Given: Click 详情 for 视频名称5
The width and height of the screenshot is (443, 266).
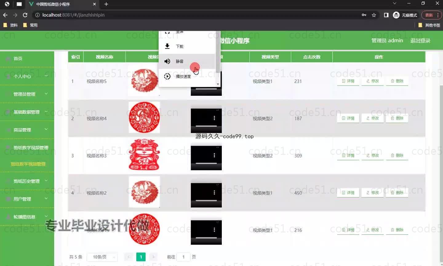Looking at the screenshot, I should (x=348, y=81).
